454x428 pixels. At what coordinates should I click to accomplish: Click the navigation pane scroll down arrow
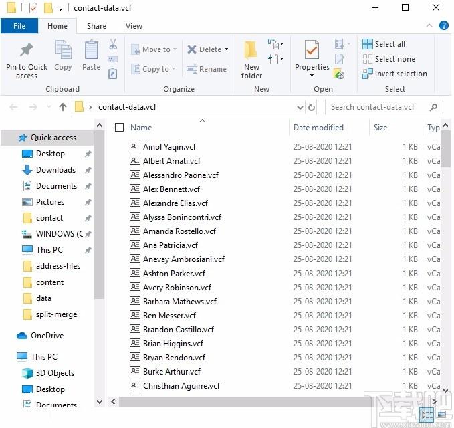click(99, 402)
